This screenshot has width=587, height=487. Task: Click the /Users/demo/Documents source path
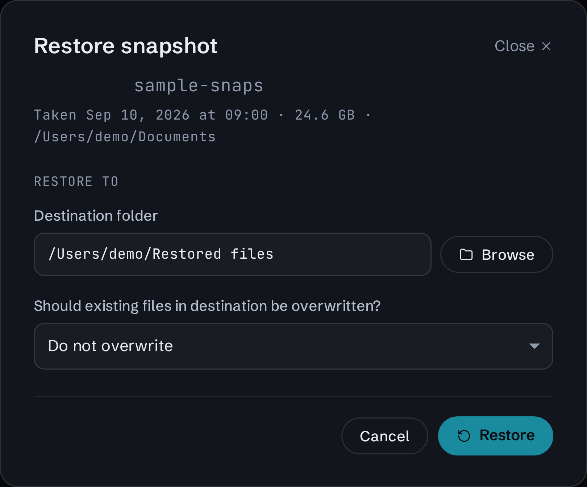coord(125,137)
